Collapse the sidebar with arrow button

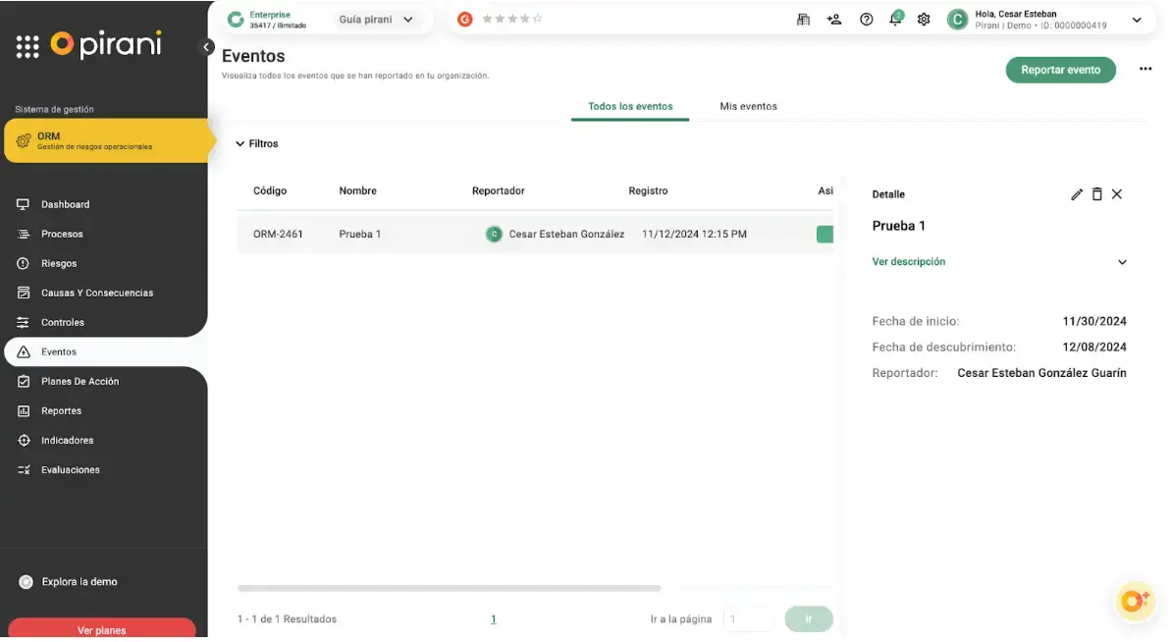(x=206, y=46)
